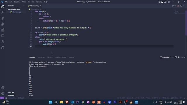The image size is (187, 105).
Task: Open the Search view in activity bar
Action: tap(3, 12)
